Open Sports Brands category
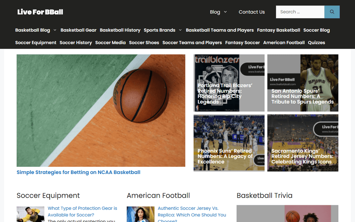This screenshot has height=222, width=355. [x=159, y=30]
